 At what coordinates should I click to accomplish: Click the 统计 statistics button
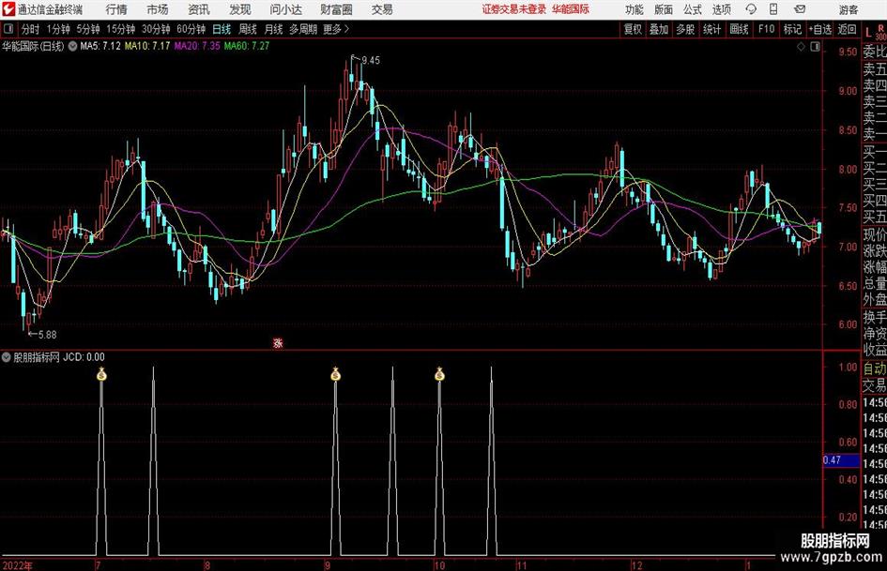coord(711,29)
